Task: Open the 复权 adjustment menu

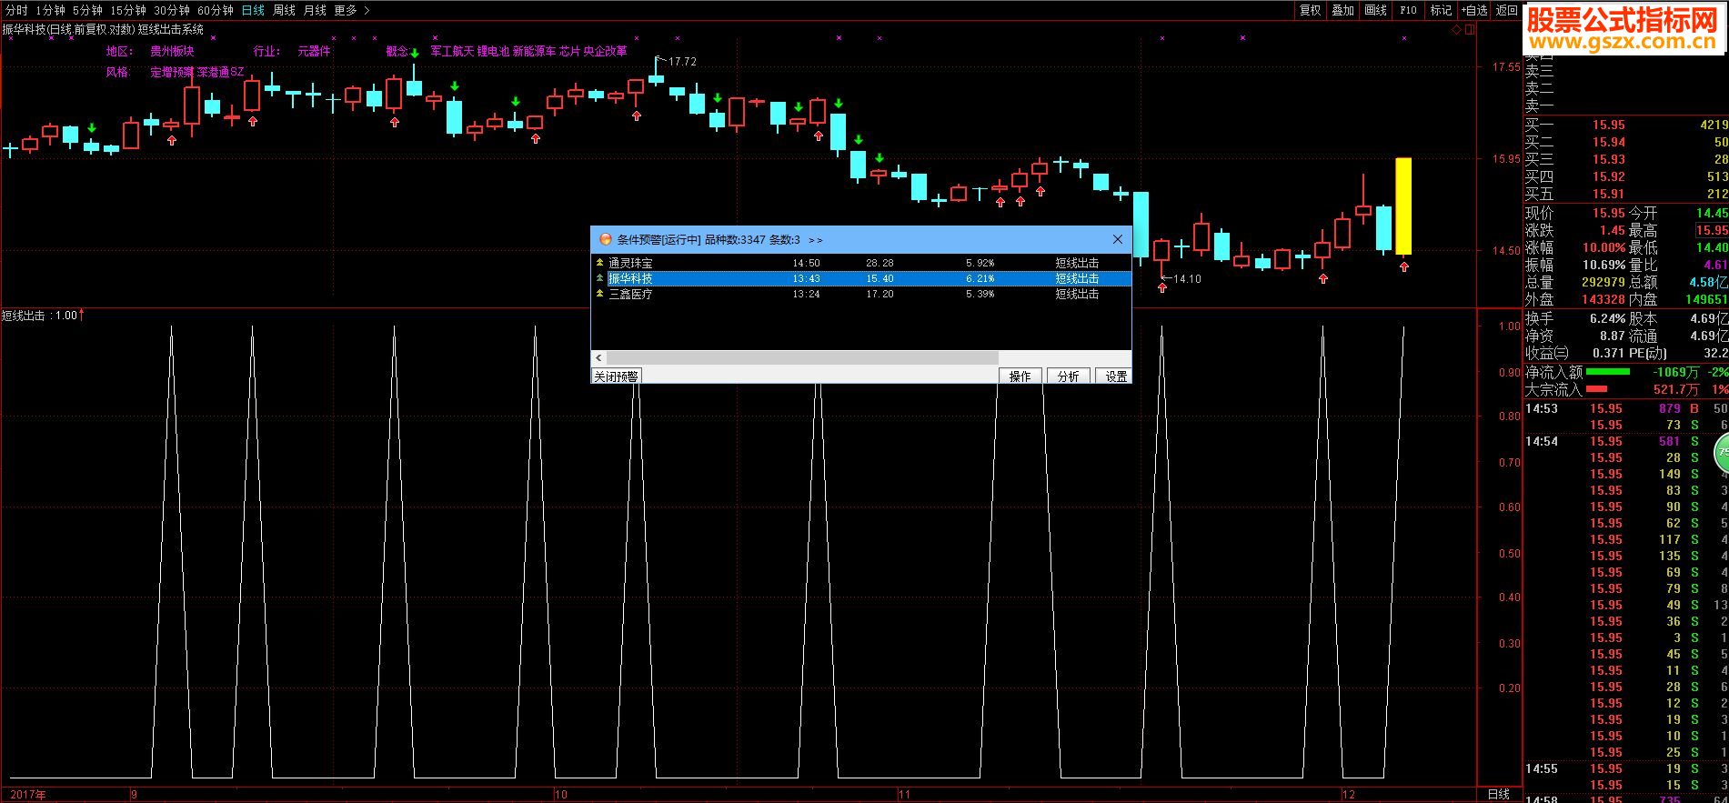Action: 1310,10
